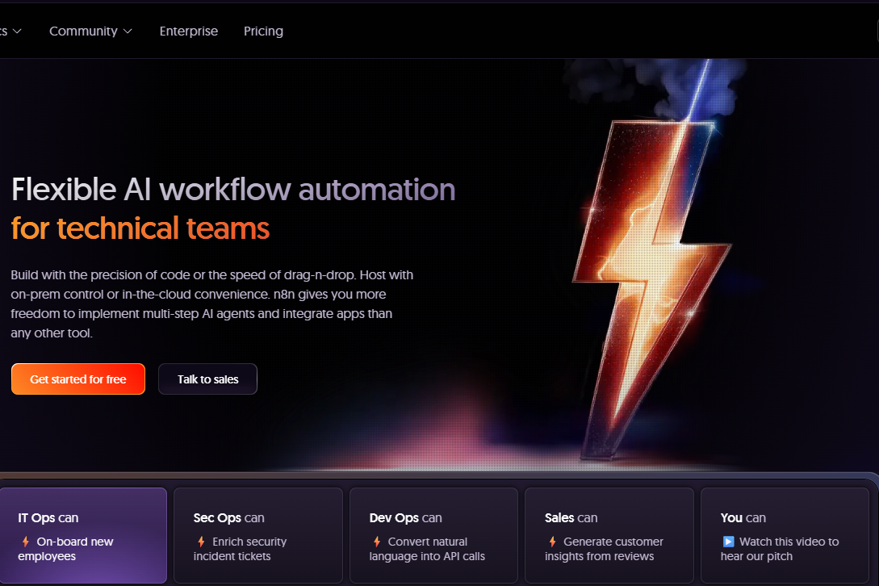The height and width of the screenshot is (586, 879).
Task: Select the Dev Ops use-case card
Action: [433, 535]
